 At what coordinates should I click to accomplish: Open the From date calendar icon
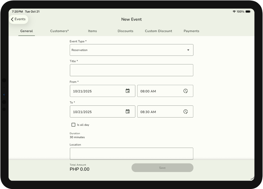[127, 91]
